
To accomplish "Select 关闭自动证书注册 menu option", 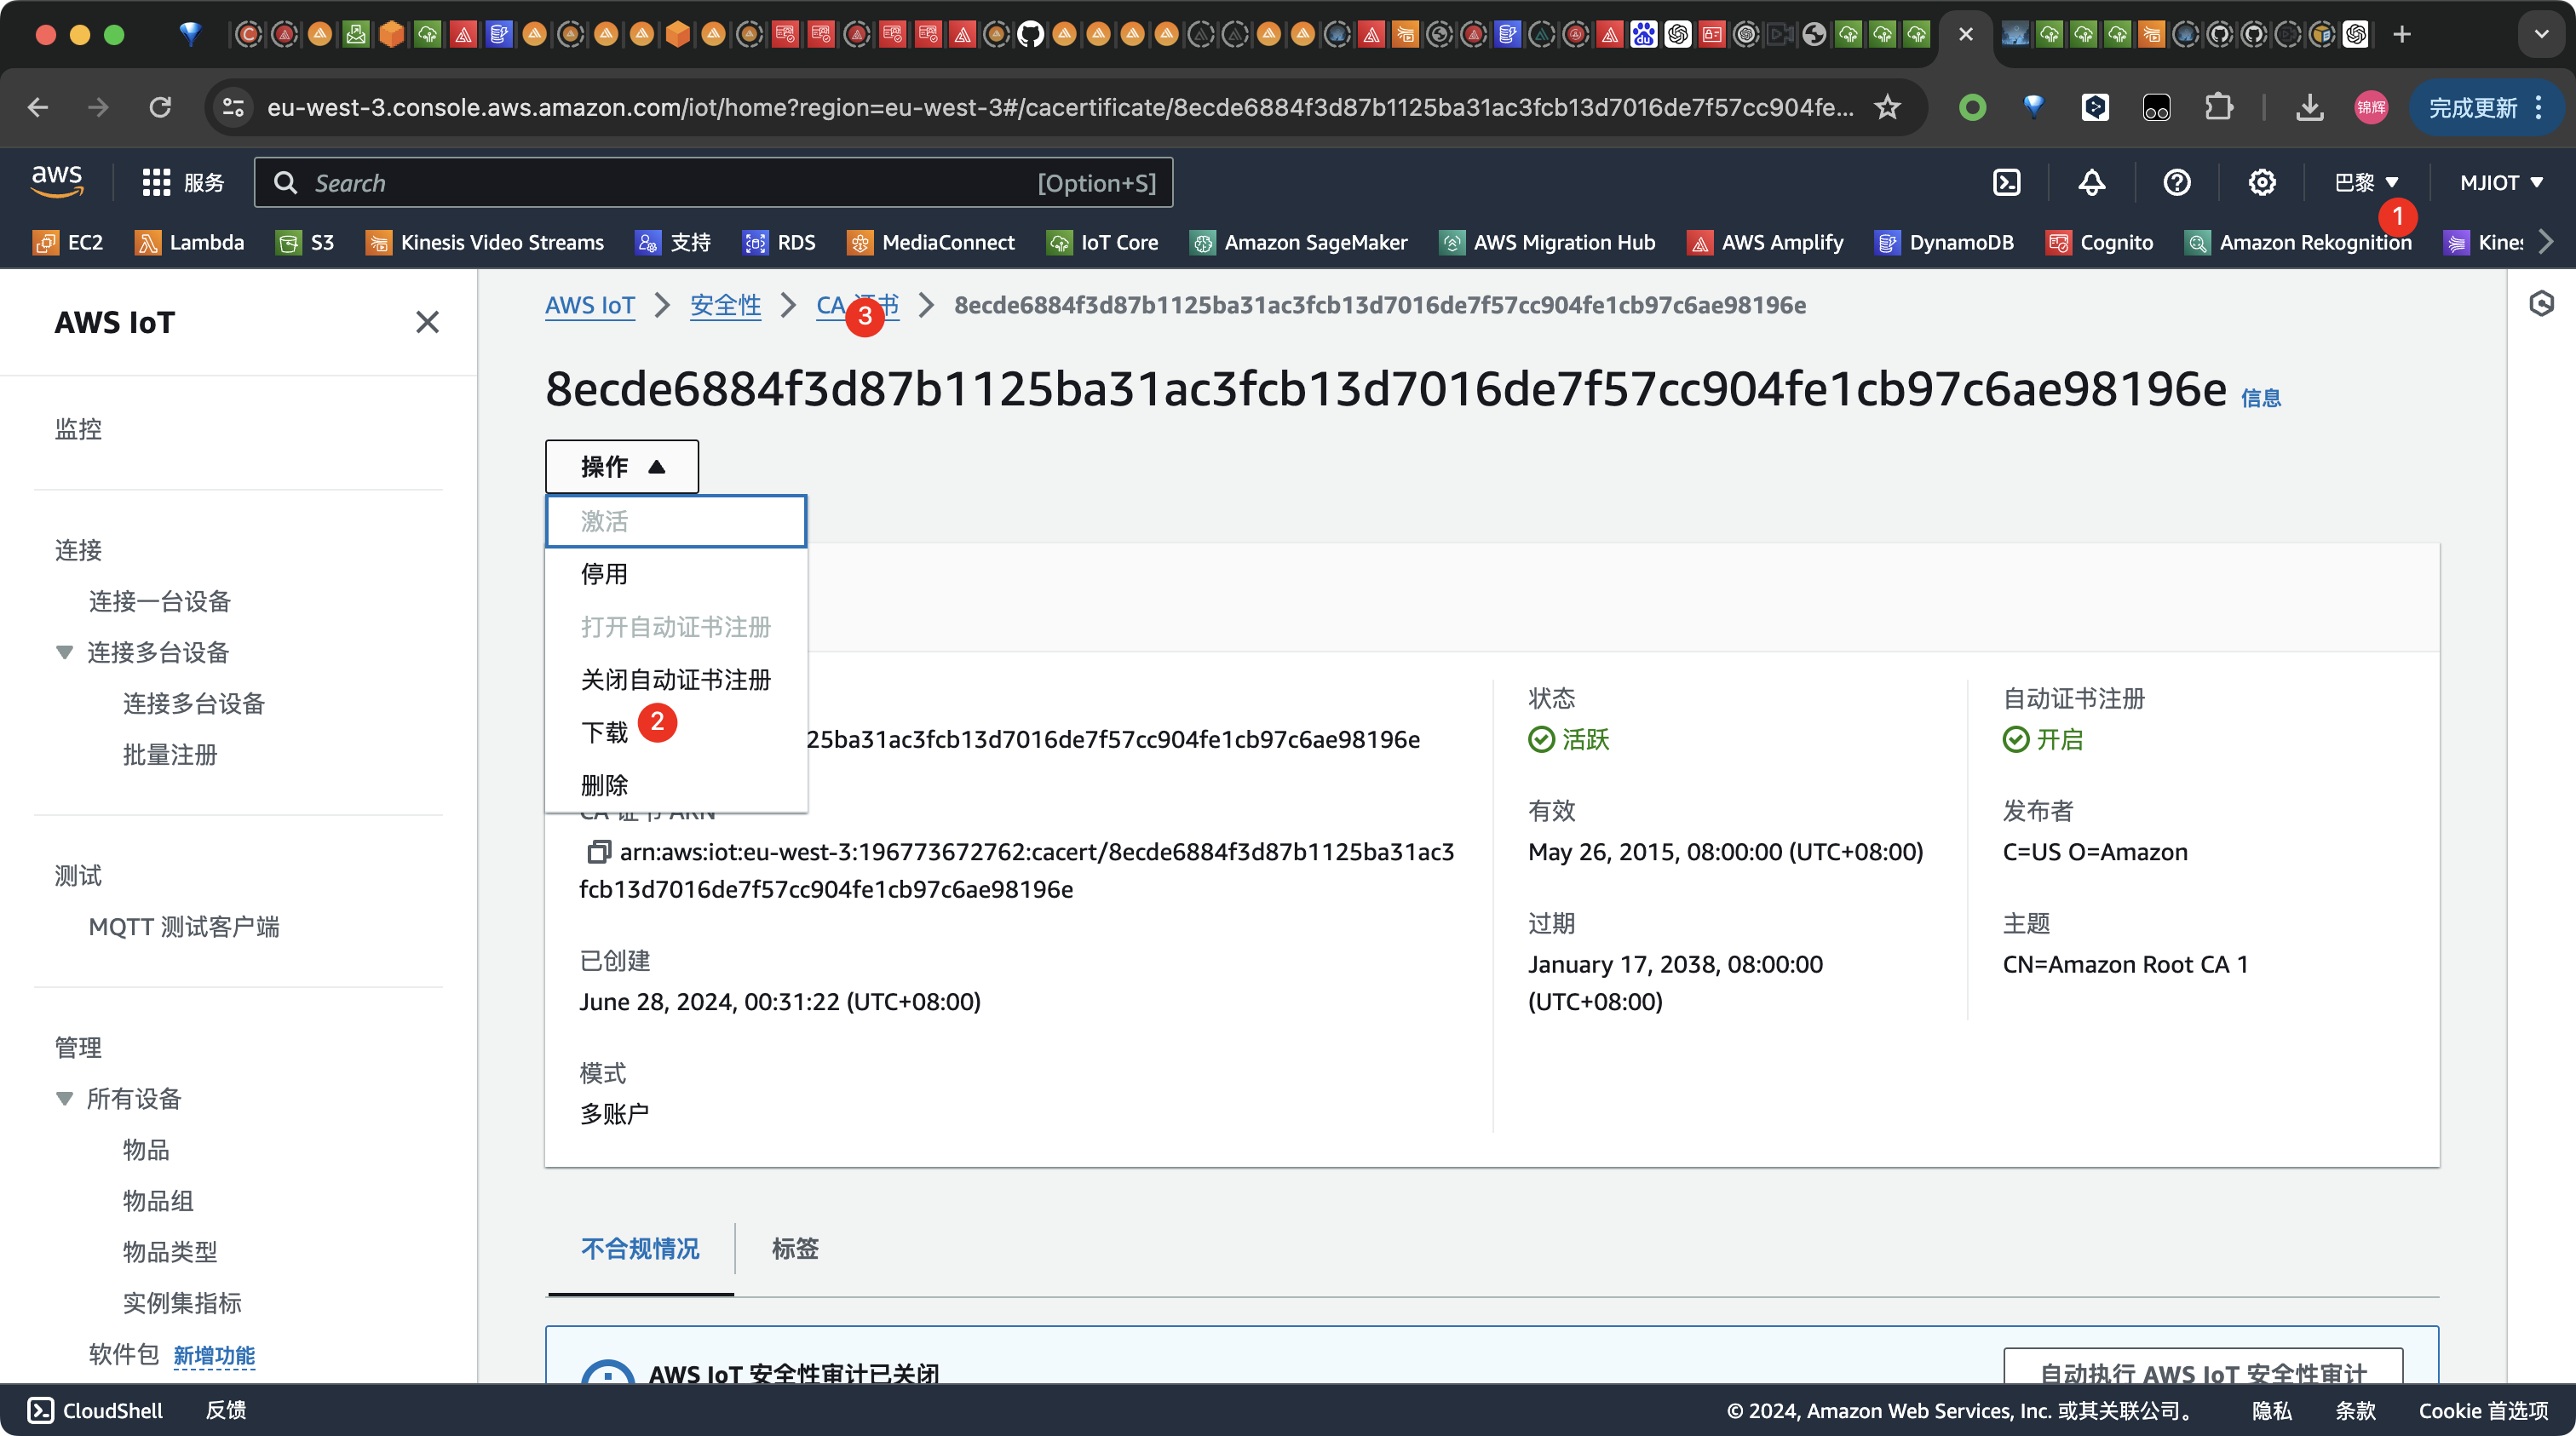I will [676, 680].
